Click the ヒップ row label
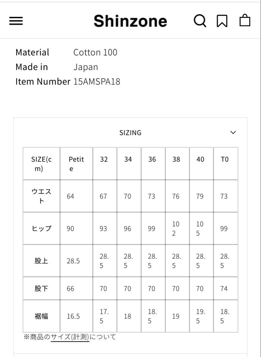 (x=41, y=228)
